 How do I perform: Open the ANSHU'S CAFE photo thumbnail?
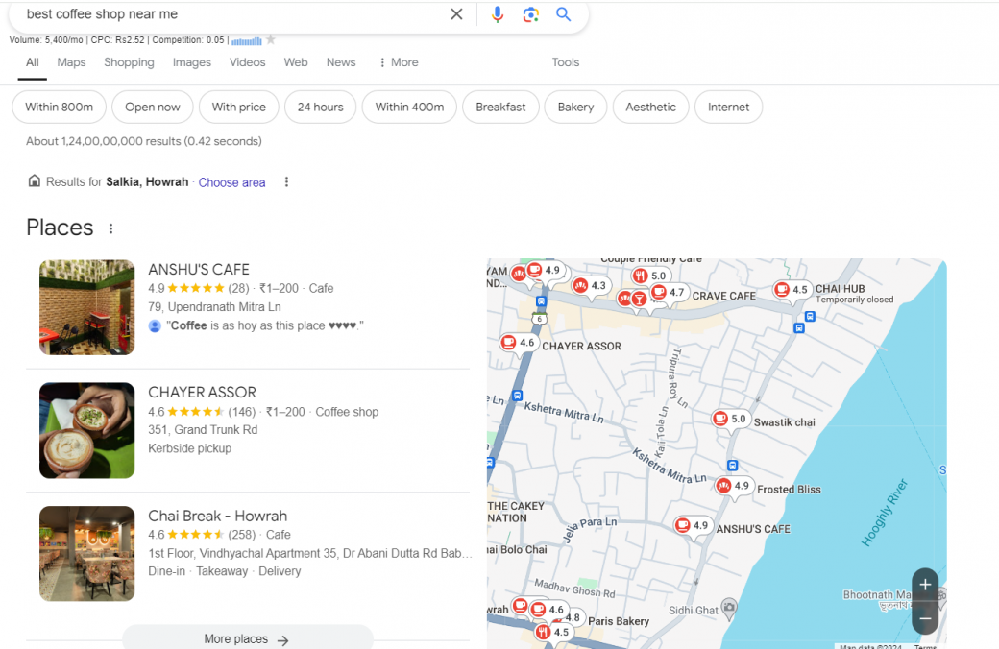[86, 307]
